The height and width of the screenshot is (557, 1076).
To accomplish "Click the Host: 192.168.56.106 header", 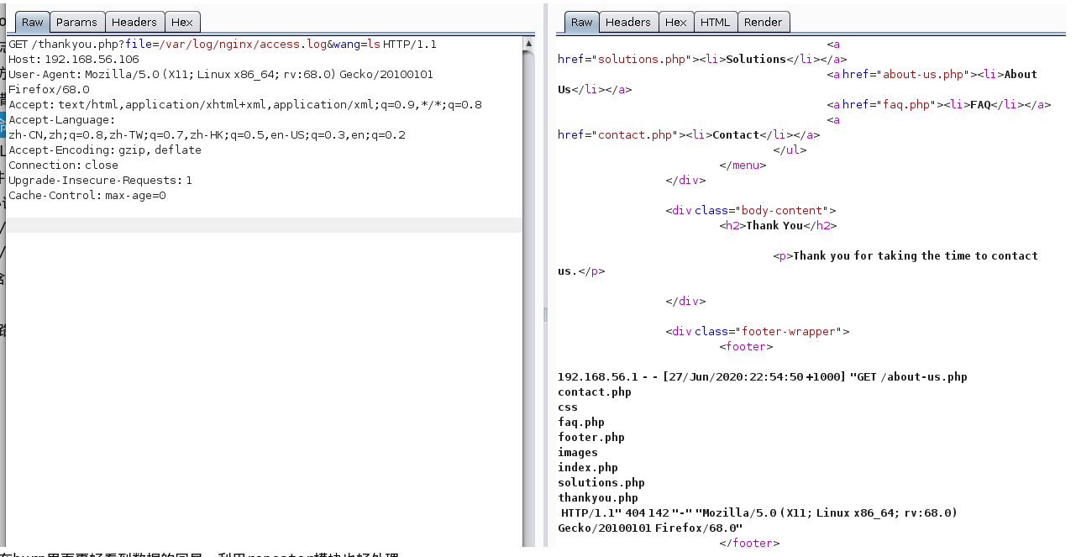I will click(x=74, y=60).
